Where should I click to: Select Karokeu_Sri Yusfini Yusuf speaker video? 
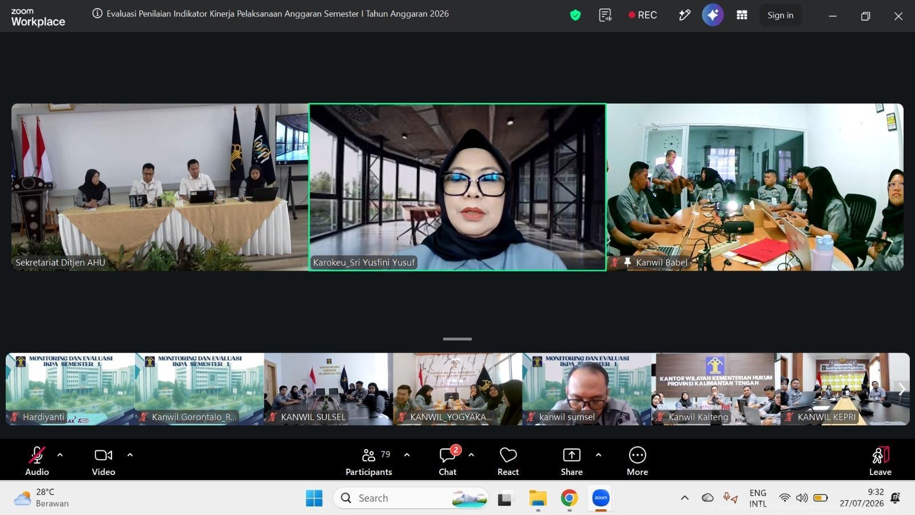[457, 187]
